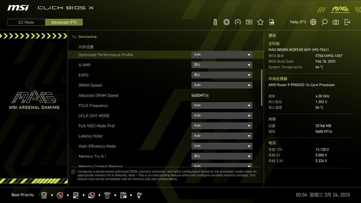This screenshot has height=203, width=361.
Task: Click the exit door arrow icon
Action: coord(347,22)
